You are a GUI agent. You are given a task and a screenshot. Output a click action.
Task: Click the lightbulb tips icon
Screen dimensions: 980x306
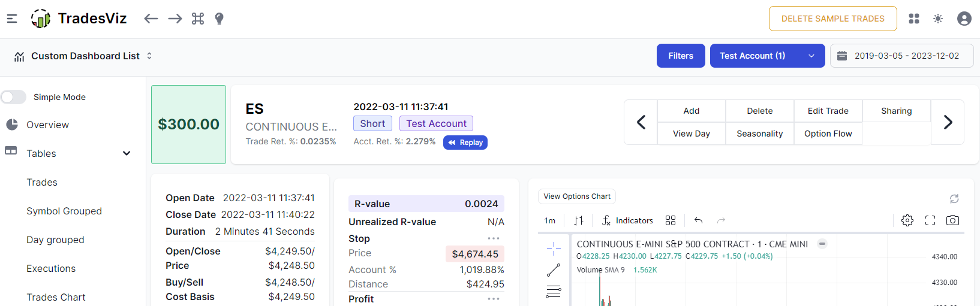pos(220,19)
